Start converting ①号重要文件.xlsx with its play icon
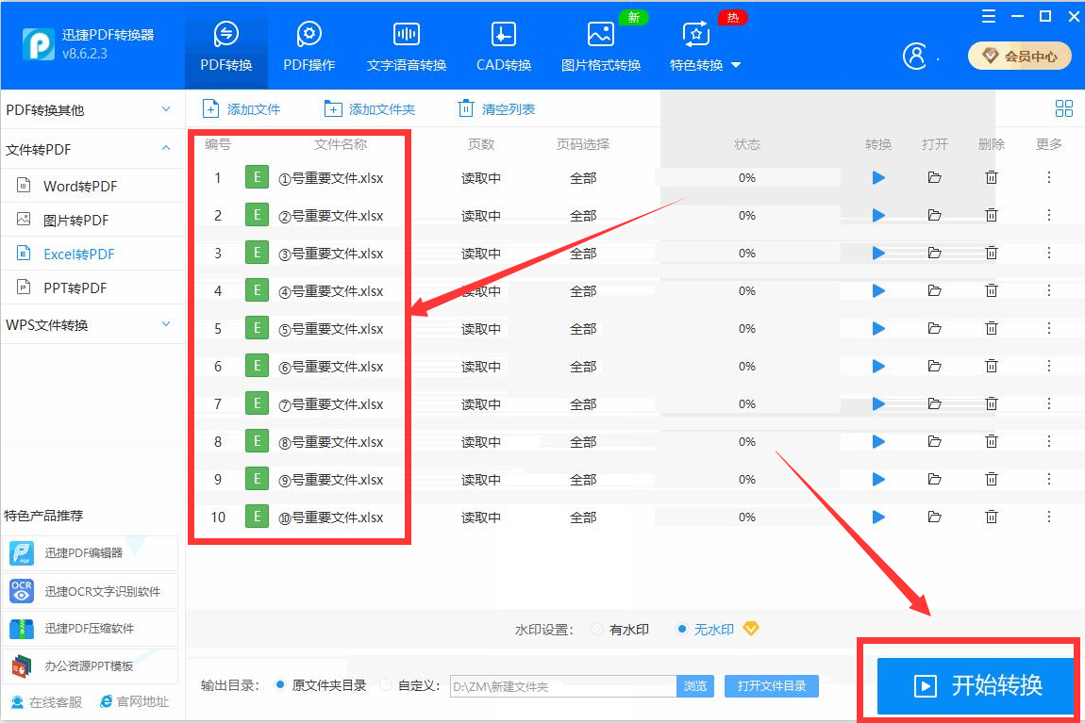This screenshot has height=723, width=1085. point(878,176)
